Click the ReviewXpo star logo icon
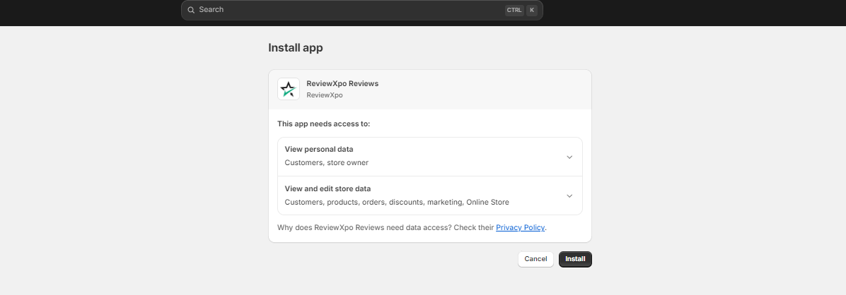846x295 pixels. pos(289,89)
